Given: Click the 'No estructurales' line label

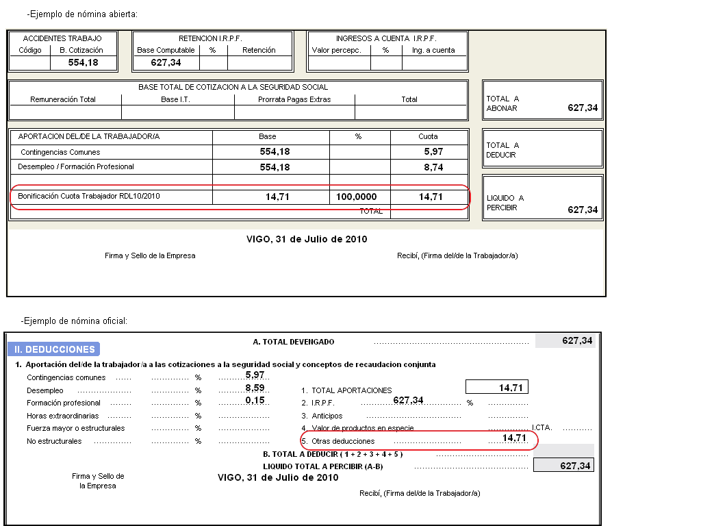Looking at the screenshot, I should [x=54, y=442].
